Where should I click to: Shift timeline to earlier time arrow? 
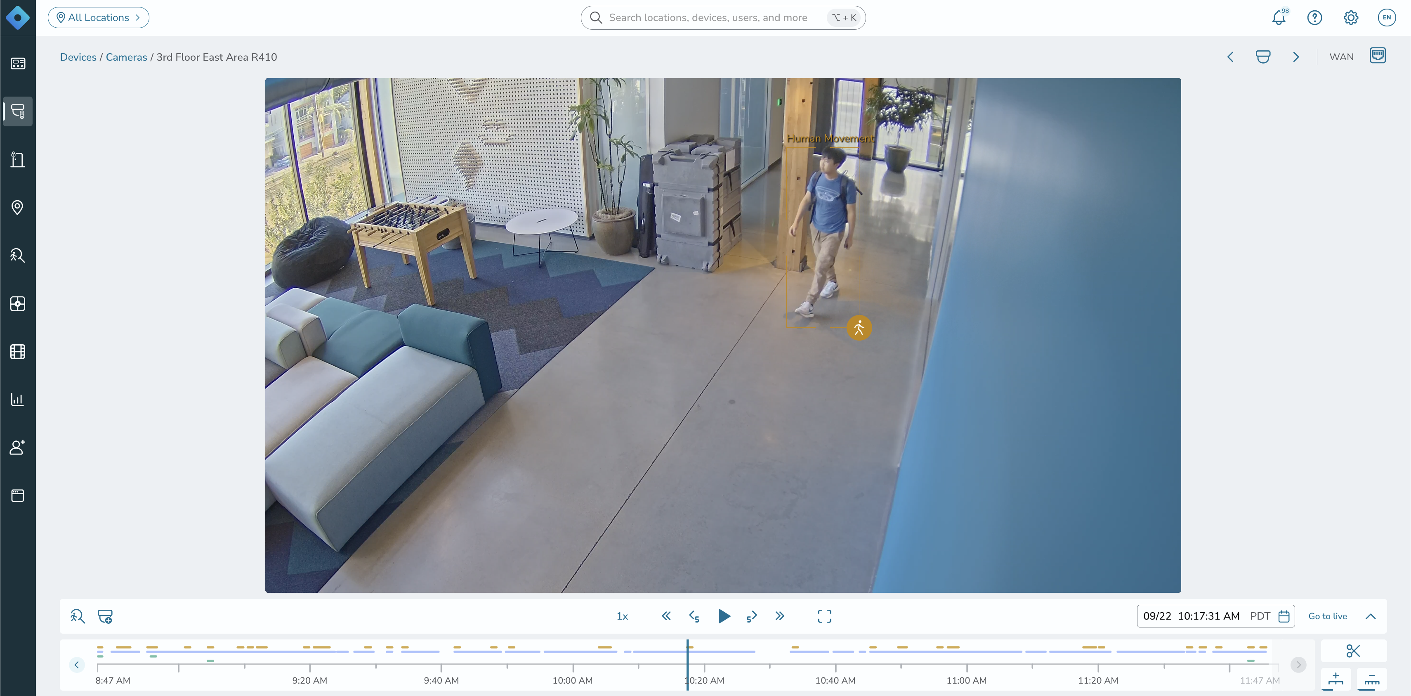[x=77, y=665]
